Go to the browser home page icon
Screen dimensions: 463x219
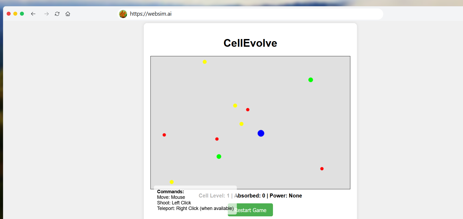[x=68, y=14]
